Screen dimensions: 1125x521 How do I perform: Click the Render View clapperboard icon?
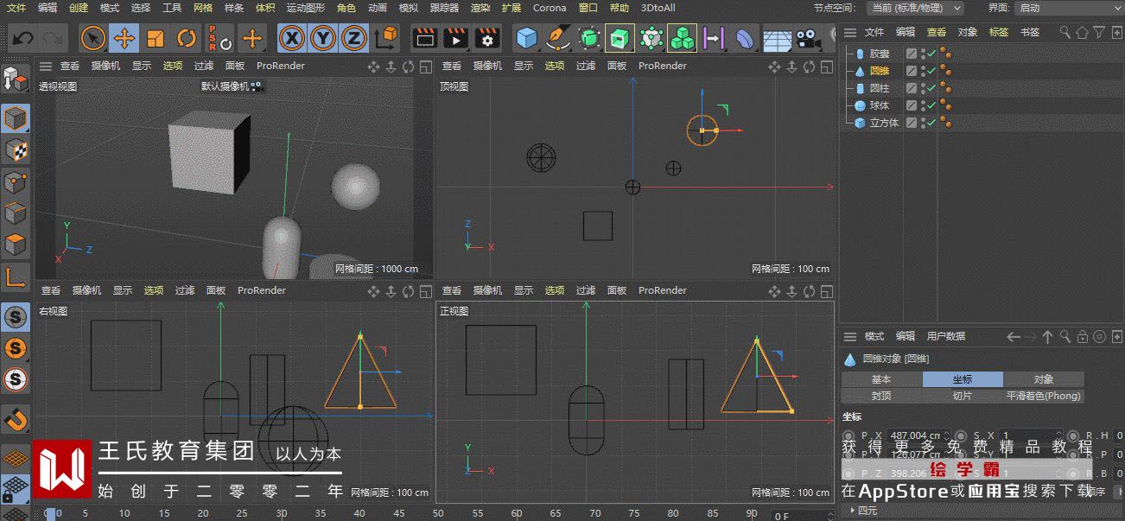423,39
